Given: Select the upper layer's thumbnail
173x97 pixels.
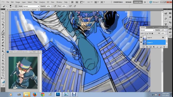Looking at the screenshot, I should point(145,37).
